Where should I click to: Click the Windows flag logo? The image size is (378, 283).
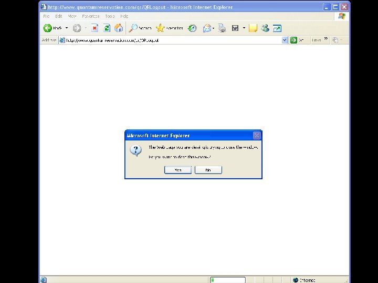(x=342, y=16)
